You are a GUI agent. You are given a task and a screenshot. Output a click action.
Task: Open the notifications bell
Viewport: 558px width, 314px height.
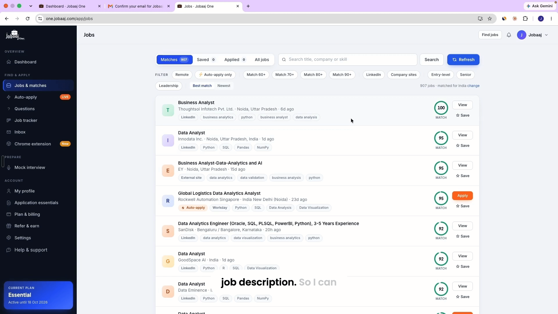pyautogui.click(x=509, y=35)
